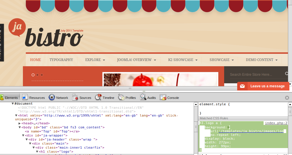
Task: Open the Explore menu dropdown
Action: pyautogui.click(x=95, y=60)
